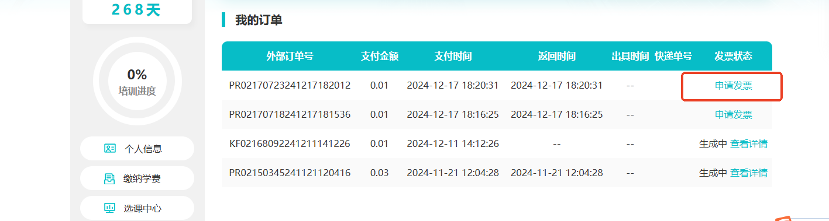Click 申请发票 for order PR02170723241217182012

733,85
